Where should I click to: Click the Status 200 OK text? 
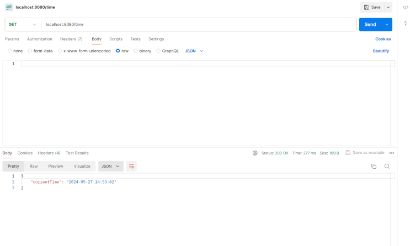click(275, 153)
